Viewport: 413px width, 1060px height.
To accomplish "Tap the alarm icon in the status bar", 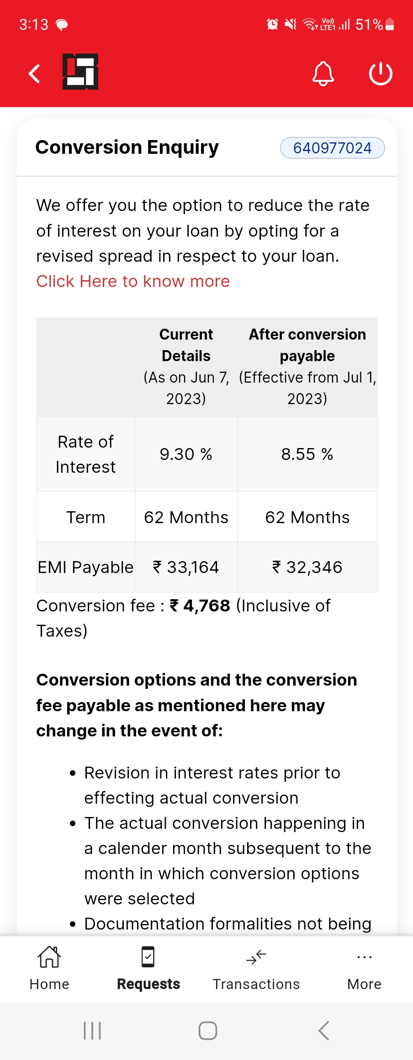I will coord(272,24).
